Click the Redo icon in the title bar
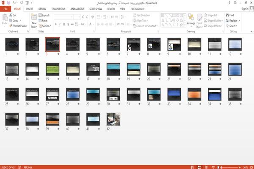This screenshot has width=254, height=169. click(x=22, y=3)
